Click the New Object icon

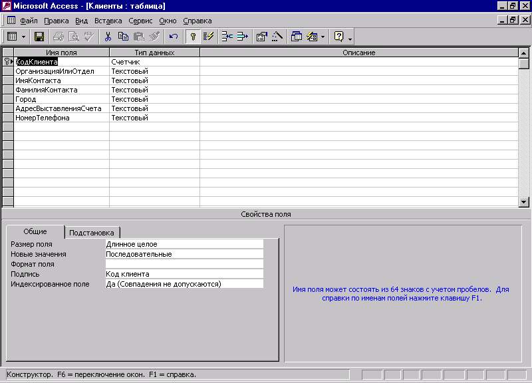(x=312, y=37)
